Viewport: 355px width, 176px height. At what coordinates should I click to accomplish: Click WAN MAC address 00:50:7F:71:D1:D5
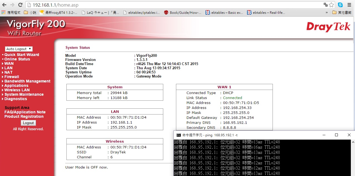(241, 103)
